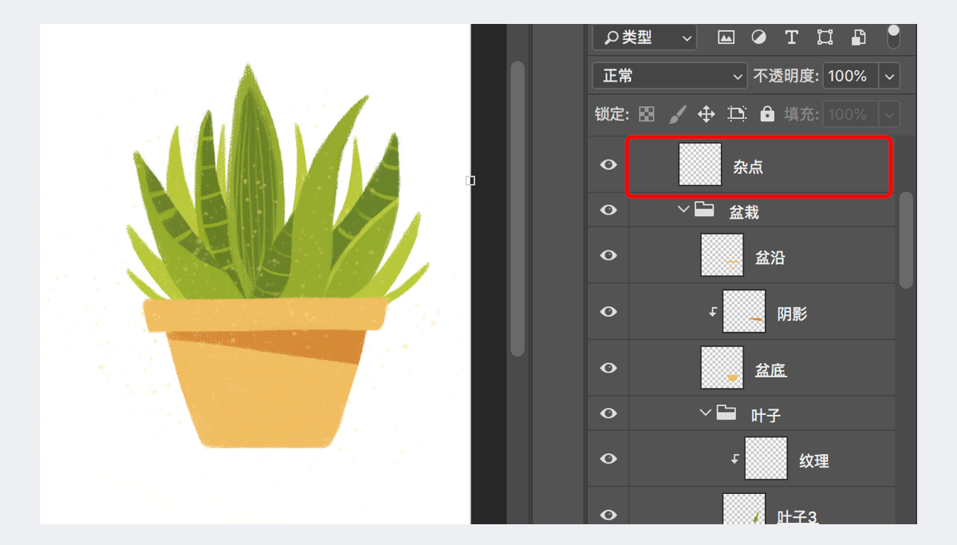Screen dimensions: 957x545
Task: Filter layers by shape layer icon
Action: pos(825,38)
